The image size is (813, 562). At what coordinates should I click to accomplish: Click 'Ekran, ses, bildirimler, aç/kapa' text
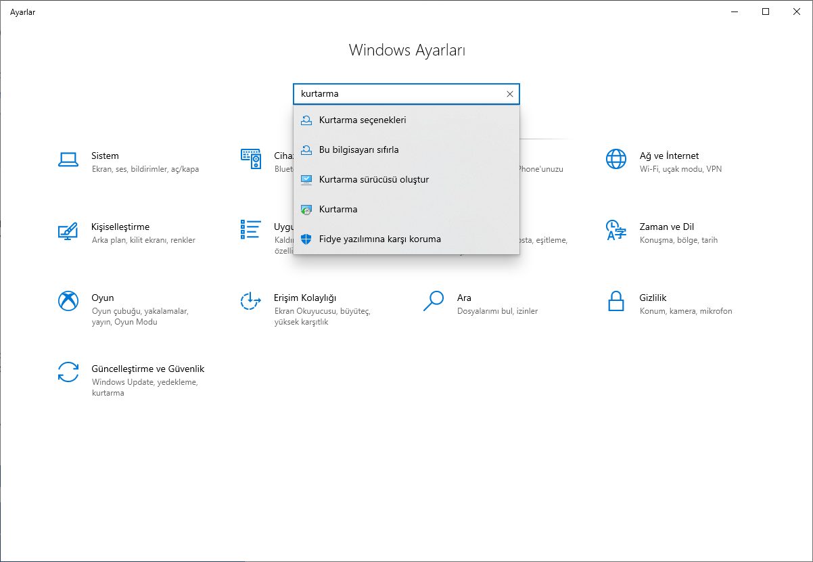(x=145, y=169)
